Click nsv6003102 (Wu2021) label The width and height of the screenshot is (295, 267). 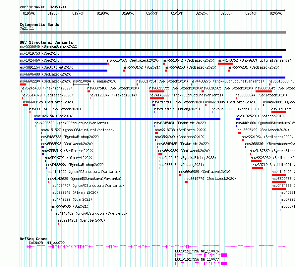click(x=142, y=67)
